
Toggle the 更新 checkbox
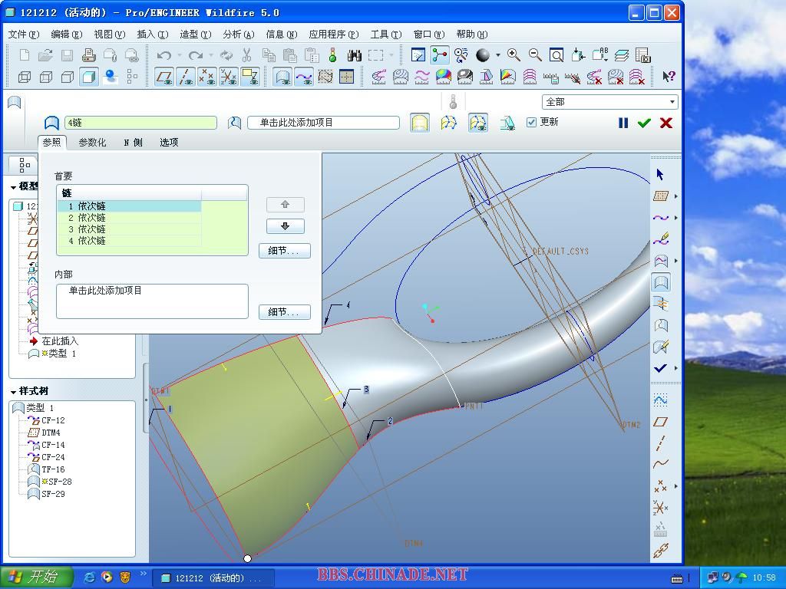pos(531,122)
